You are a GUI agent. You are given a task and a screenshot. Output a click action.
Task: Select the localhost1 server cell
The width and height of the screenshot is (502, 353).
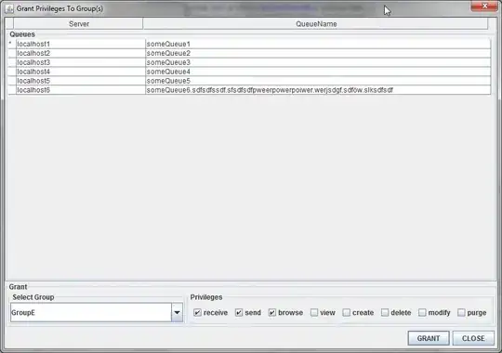click(x=80, y=44)
